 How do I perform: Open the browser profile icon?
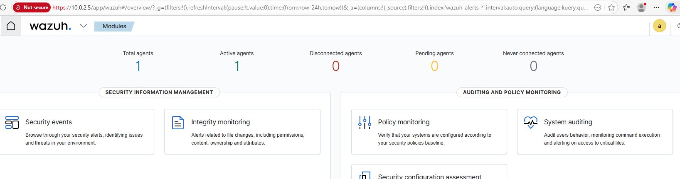(641, 7)
